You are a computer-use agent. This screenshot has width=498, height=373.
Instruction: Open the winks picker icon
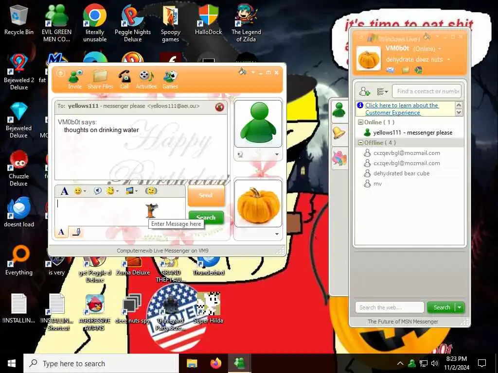pyautogui.click(x=110, y=190)
